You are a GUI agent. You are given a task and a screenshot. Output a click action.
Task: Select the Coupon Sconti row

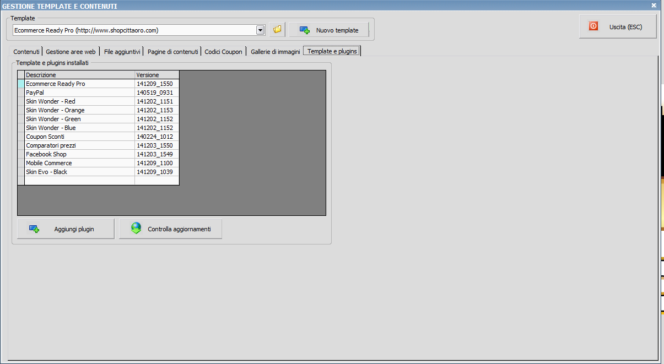(99, 137)
